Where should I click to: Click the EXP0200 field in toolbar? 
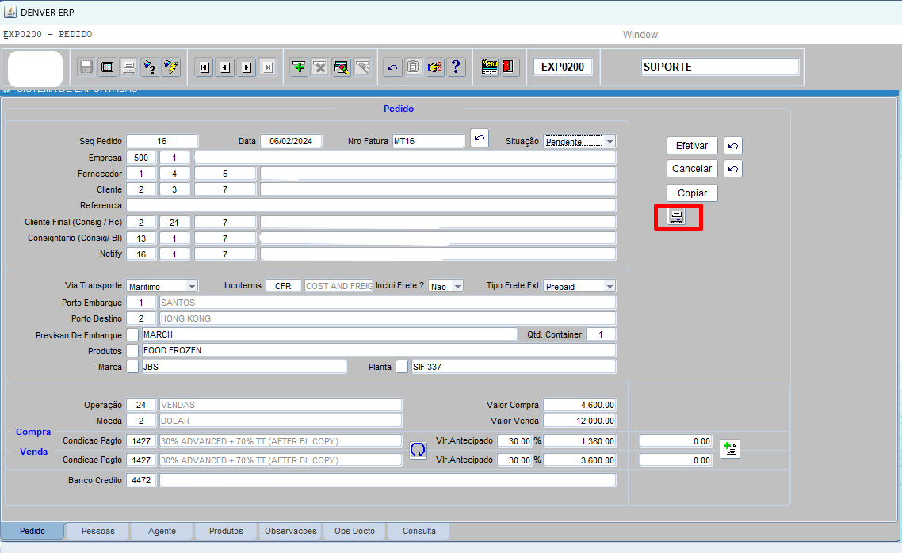(563, 67)
